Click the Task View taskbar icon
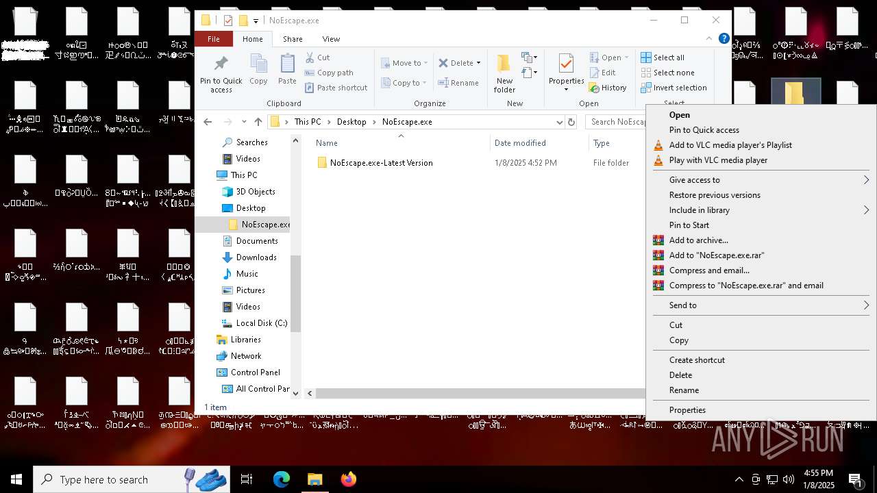 click(x=247, y=479)
